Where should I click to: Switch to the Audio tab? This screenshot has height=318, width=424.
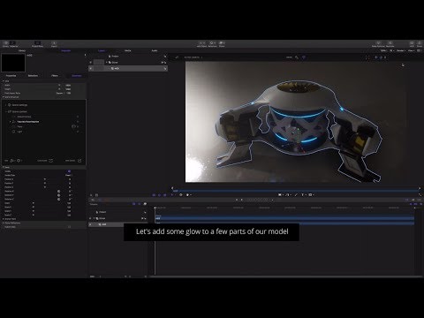(x=155, y=50)
